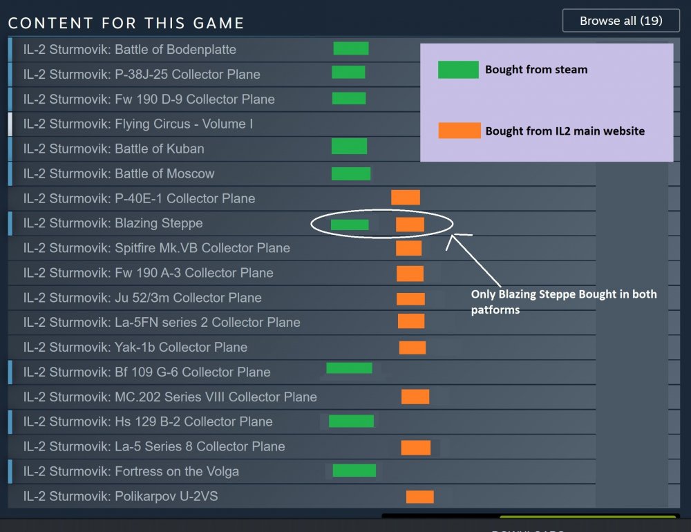Select MC.202 Series VIII Collector Plane row
This screenshot has height=532, width=691.
pos(170,397)
